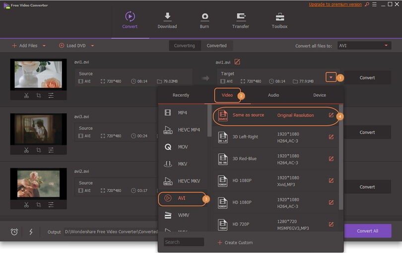
Task: Select MOV format from list
Action: click(183, 147)
